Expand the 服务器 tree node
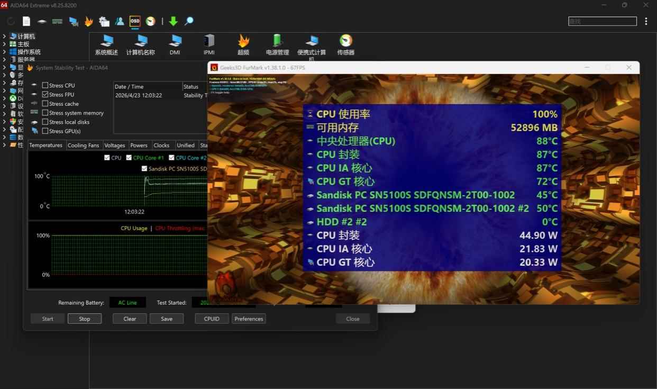 pos(4,59)
